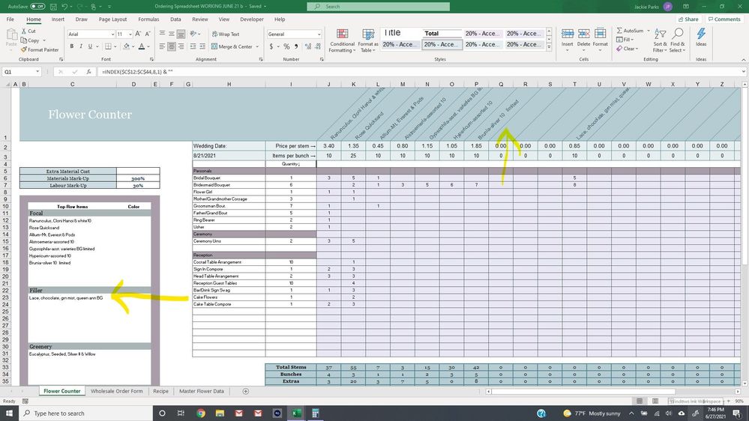The image size is (749, 421).
Task: Expand the cell styles gallery
Action: [x=549, y=47]
